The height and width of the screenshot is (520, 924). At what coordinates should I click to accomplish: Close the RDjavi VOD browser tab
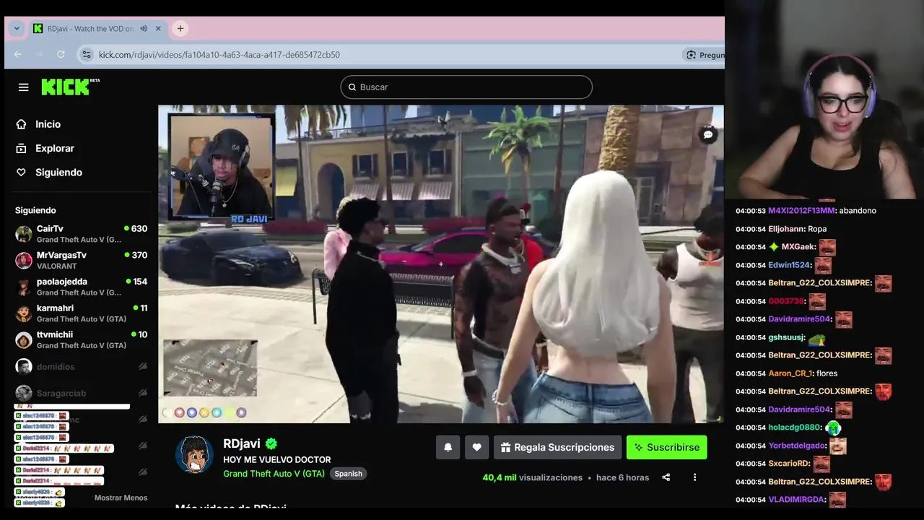tap(160, 28)
